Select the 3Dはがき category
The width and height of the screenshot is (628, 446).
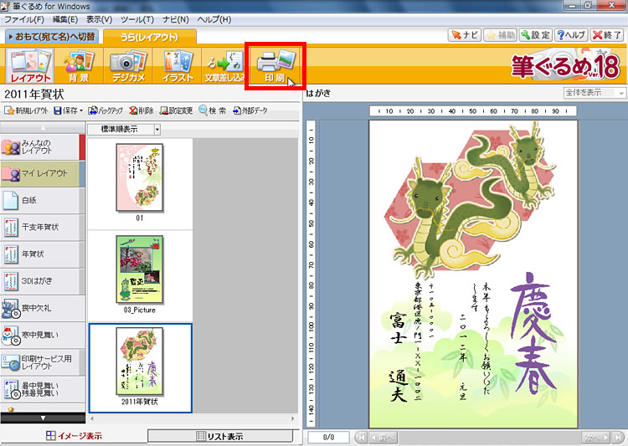43,281
